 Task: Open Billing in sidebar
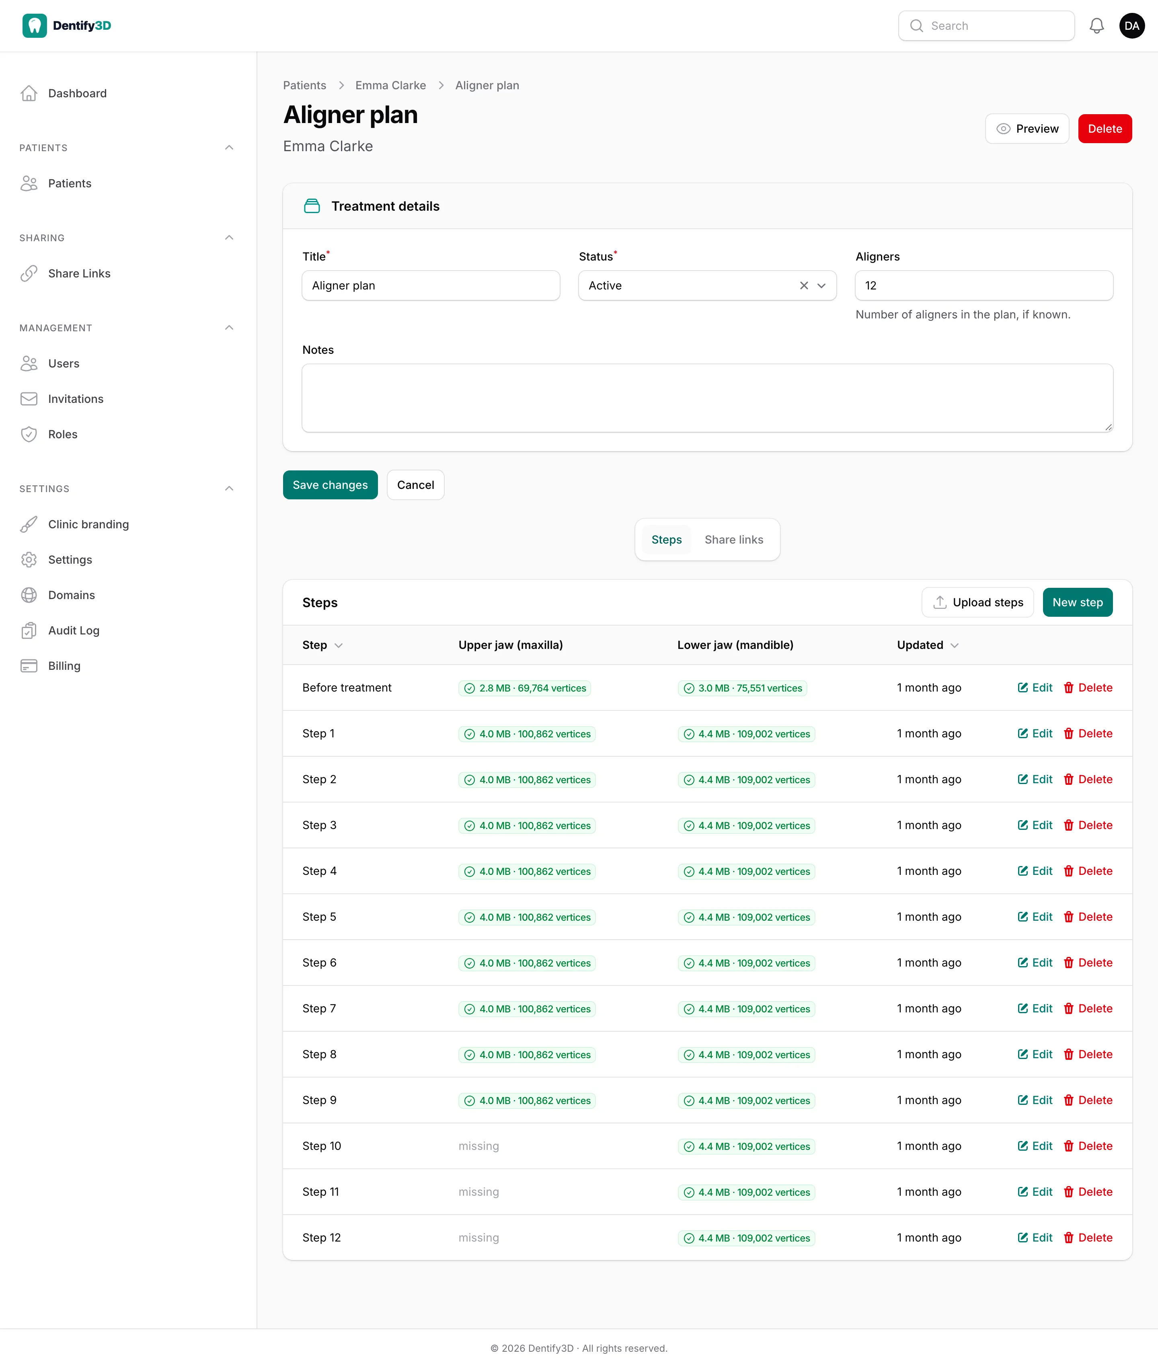pyautogui.click(x=64, y=665)
